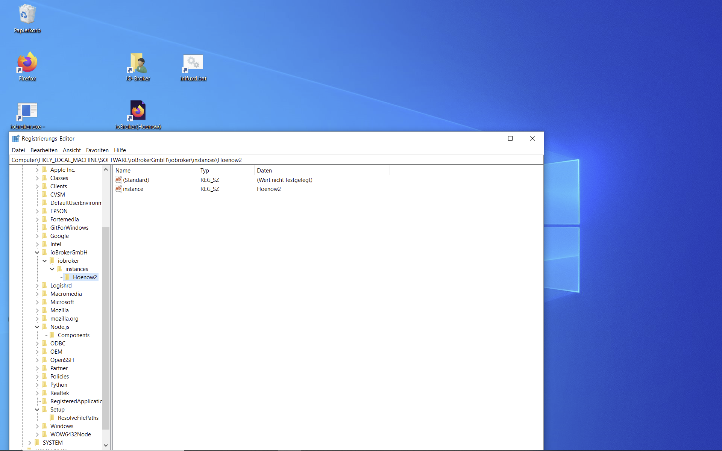The height and width of the screenshot is (451, 722).
Task: Click the GitForWindows key folder icon
Action: [45, 227]
